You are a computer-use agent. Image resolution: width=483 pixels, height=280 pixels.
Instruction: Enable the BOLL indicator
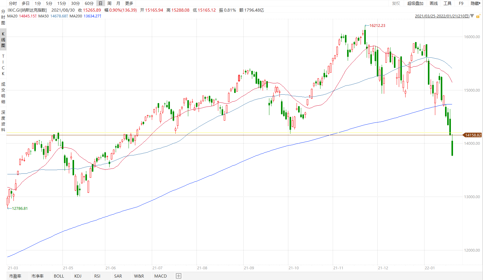(x=59, y=276)
